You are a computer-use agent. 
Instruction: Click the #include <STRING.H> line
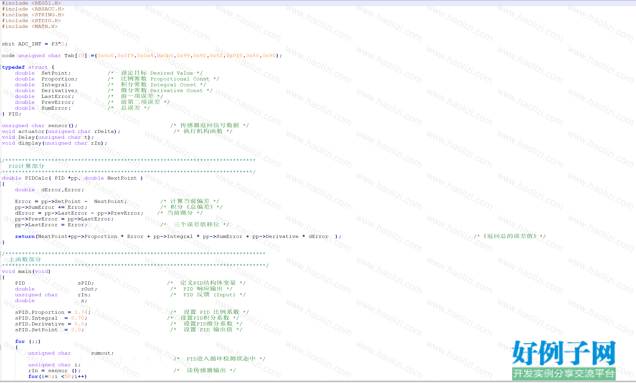[x=33, y=15]
